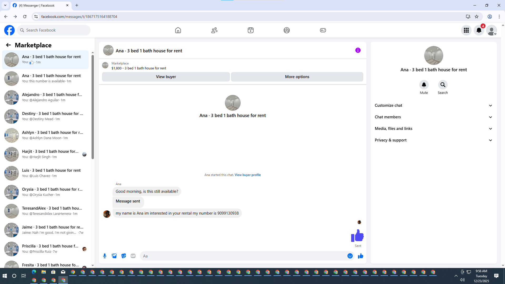Toggle the conversation information panel
The image size is (505, 284).
(x=358, y=50)
